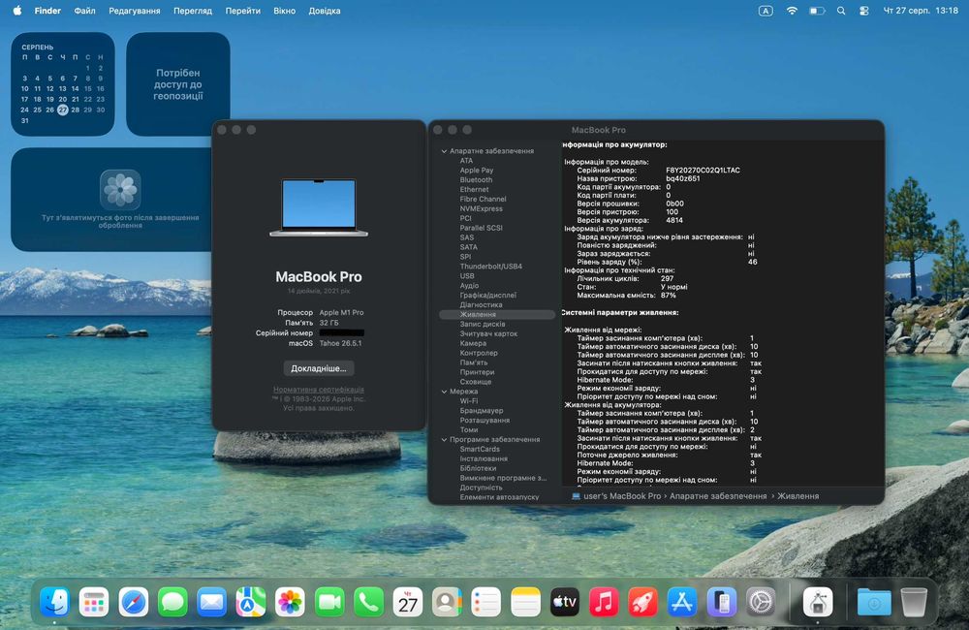Open Trash in the Dock
This screenshot has height=630, width=969.
(x=914, y=602)
